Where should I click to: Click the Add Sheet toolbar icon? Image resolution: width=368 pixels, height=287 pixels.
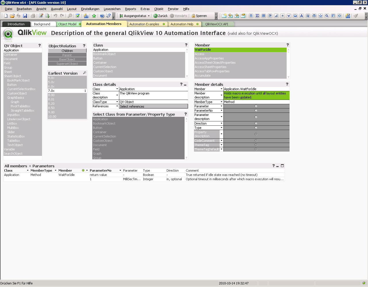(224, 16)
